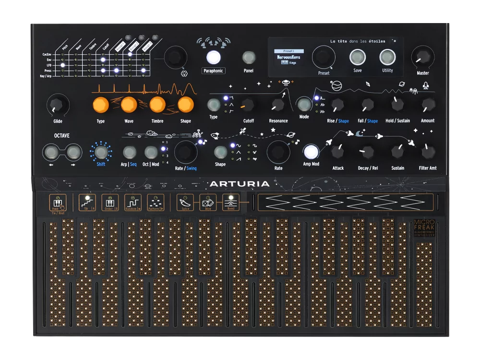Click the Fall / Shape knob
Image resolution: width=480 pixels, height=360 pixels.
pyautogui.click(x=368, y=105)
